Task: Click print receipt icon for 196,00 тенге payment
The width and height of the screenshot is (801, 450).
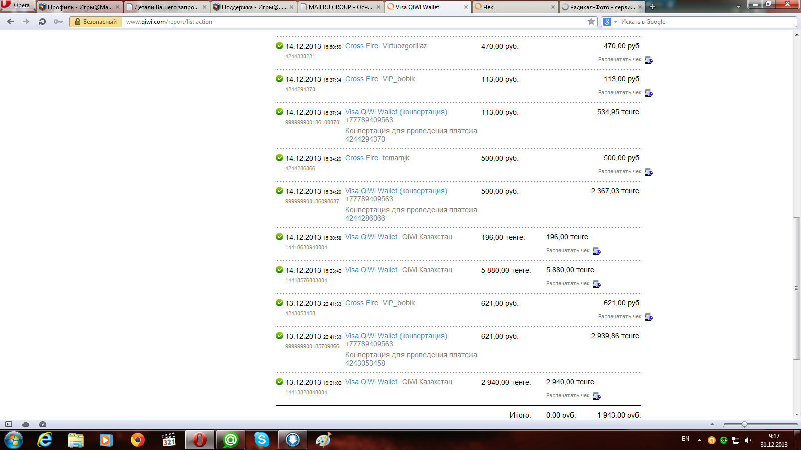Action: coord(597,251)
